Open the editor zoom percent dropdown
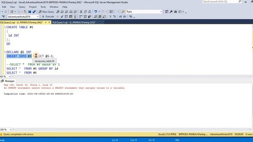The image size is (253, 142). [x=9, y=77]
